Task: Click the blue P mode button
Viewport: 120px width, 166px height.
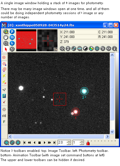Action: [12, 32]
